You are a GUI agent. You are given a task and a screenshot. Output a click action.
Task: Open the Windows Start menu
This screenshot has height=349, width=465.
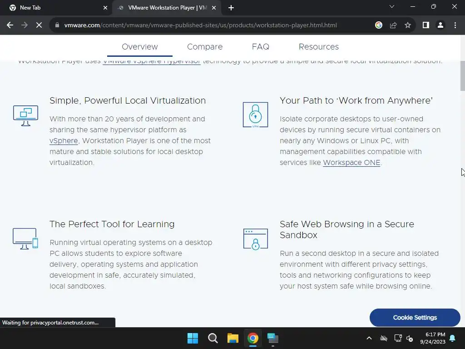pyautogui.click(x=193, y=338)
